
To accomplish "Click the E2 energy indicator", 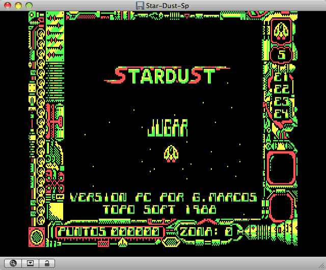I will click(x=281, y=90).
